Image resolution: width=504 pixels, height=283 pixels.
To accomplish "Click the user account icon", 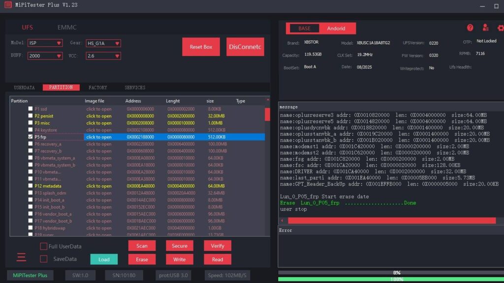I will [486, 28].
